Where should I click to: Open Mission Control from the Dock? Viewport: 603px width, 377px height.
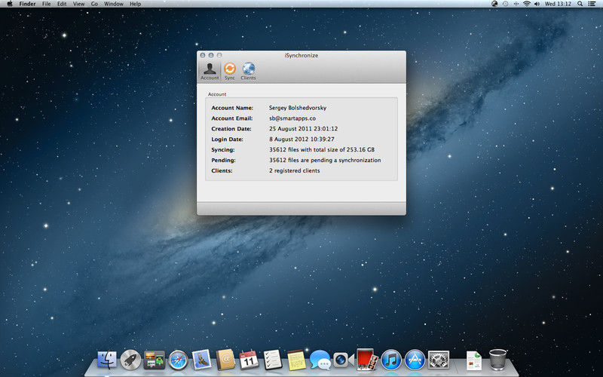[155, 360]
